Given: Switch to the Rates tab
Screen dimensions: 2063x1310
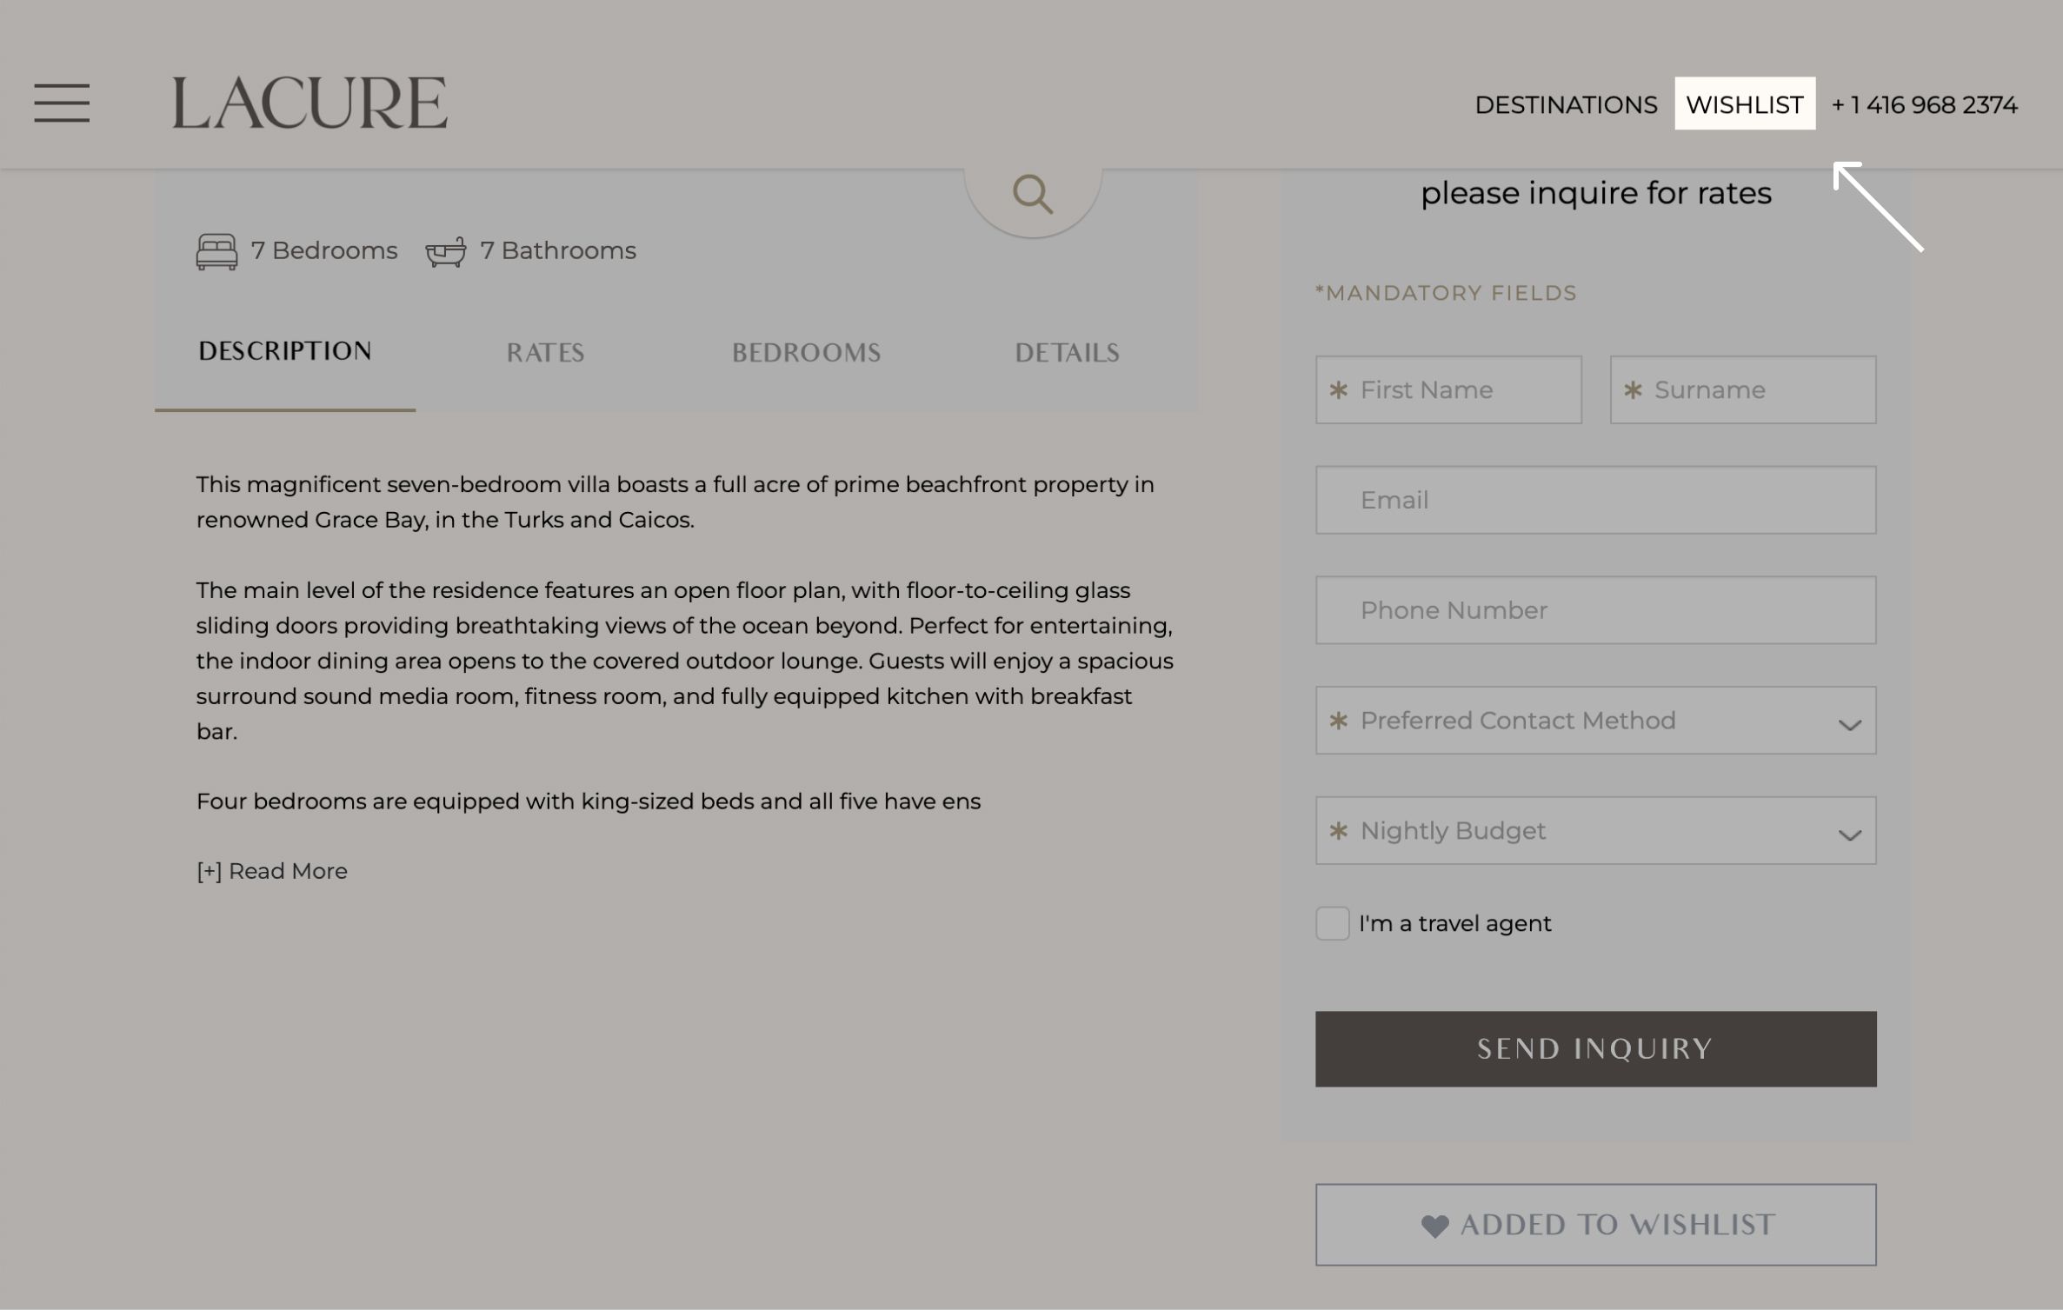Looking at the screenshot, I should [545, 353].
